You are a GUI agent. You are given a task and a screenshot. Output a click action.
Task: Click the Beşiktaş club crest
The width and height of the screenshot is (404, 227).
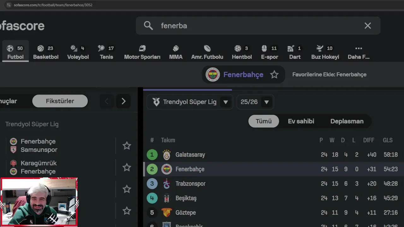(x=167, y=198)
